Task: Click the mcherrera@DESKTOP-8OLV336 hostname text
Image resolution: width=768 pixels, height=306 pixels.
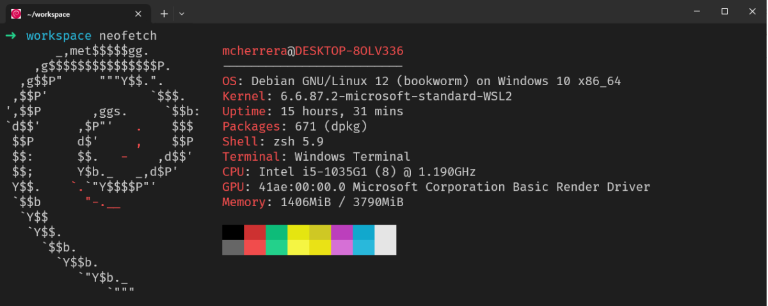Action: coord(313,51)
